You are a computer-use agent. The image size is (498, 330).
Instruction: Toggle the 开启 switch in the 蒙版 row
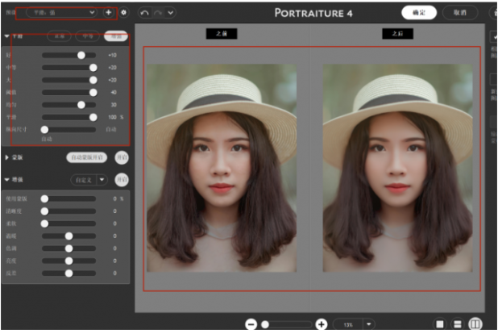(122, 157)
